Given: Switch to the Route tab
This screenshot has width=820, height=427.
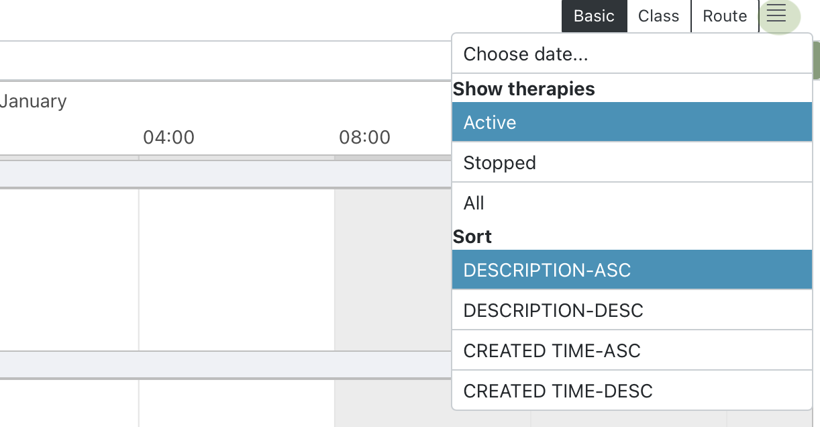Looking at the screenshot, I should click(x=725, y=15).
